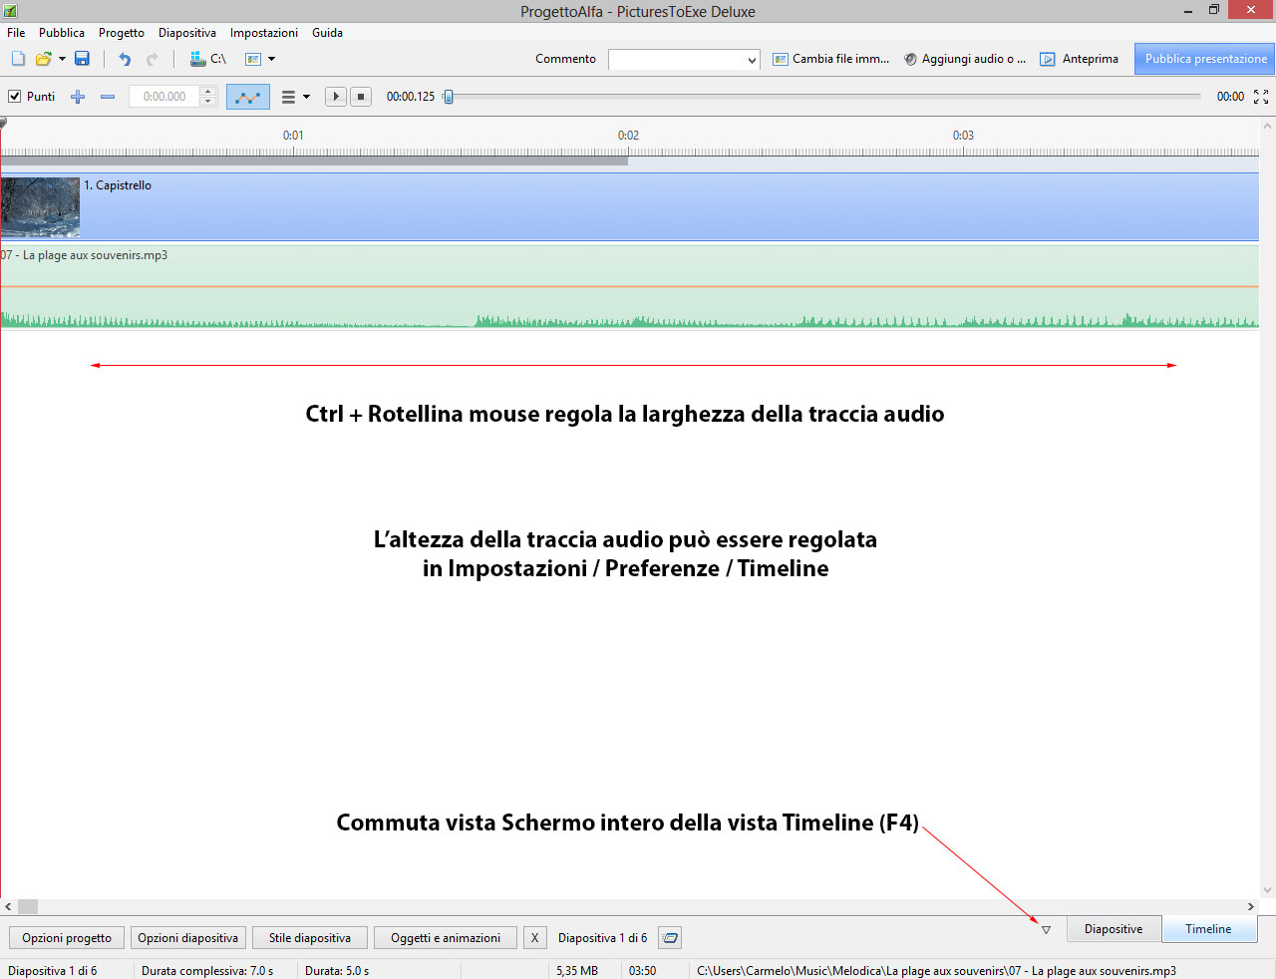Select the Capistrello slide thumbnail

(x=40, y=206)
